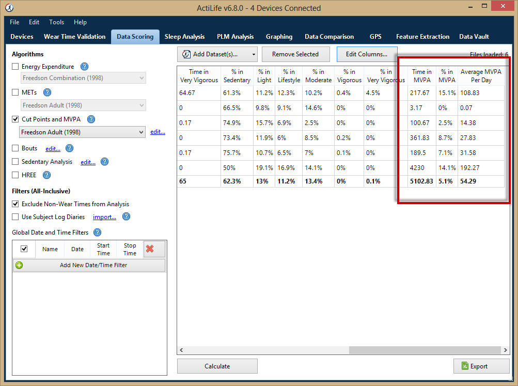Click the help icon beside Energy Expenditure
The width and height of the screenshot is (518, 386).
point(83,66)
